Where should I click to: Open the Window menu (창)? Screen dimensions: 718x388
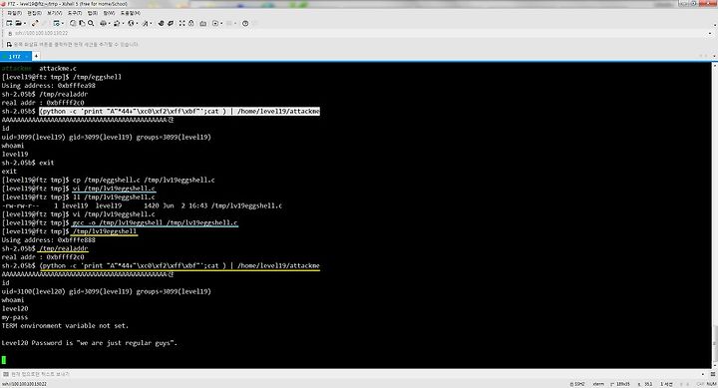click(x=109, y=13)
